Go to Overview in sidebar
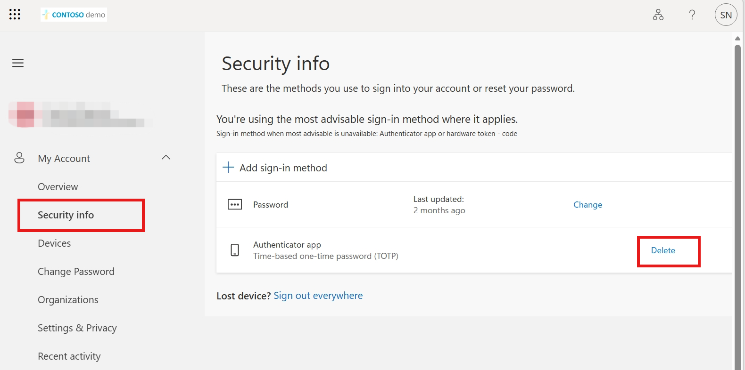This screenshot has width=745, height=370. click(58, 187)
